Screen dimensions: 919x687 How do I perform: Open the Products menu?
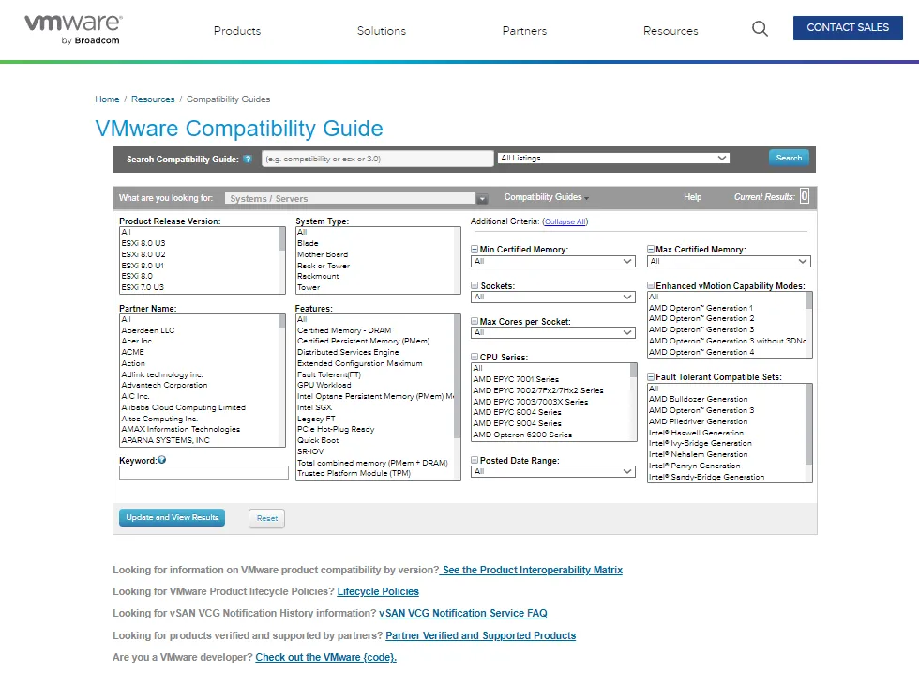click(237, 31)
